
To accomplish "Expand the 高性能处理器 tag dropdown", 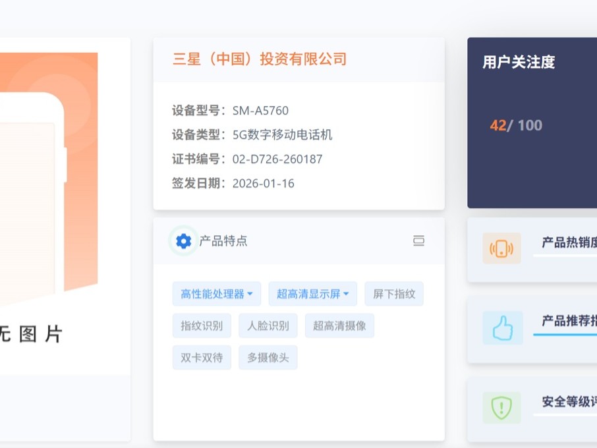I will [250, 294].
